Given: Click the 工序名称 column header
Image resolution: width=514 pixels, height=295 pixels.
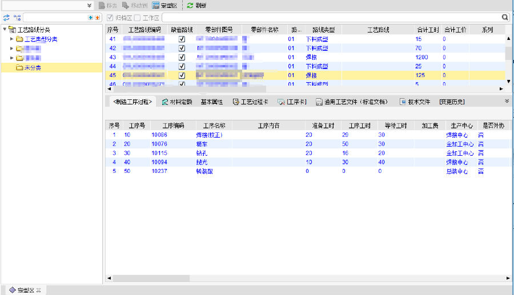Looking at the screenshot, I should [214, 126].
